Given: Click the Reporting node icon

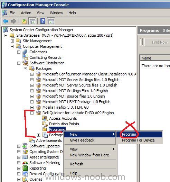Looking at the screenshot, I should click(25, 168).
